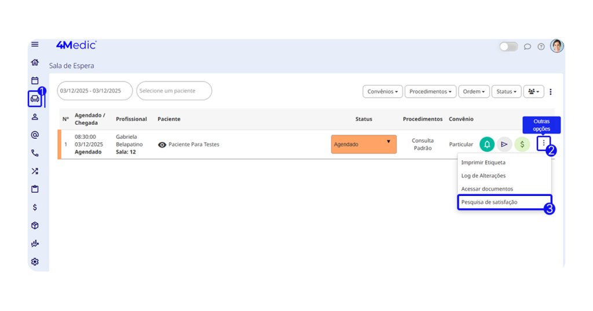Expand the Procedimentos filter dropdown

[430, 91]
